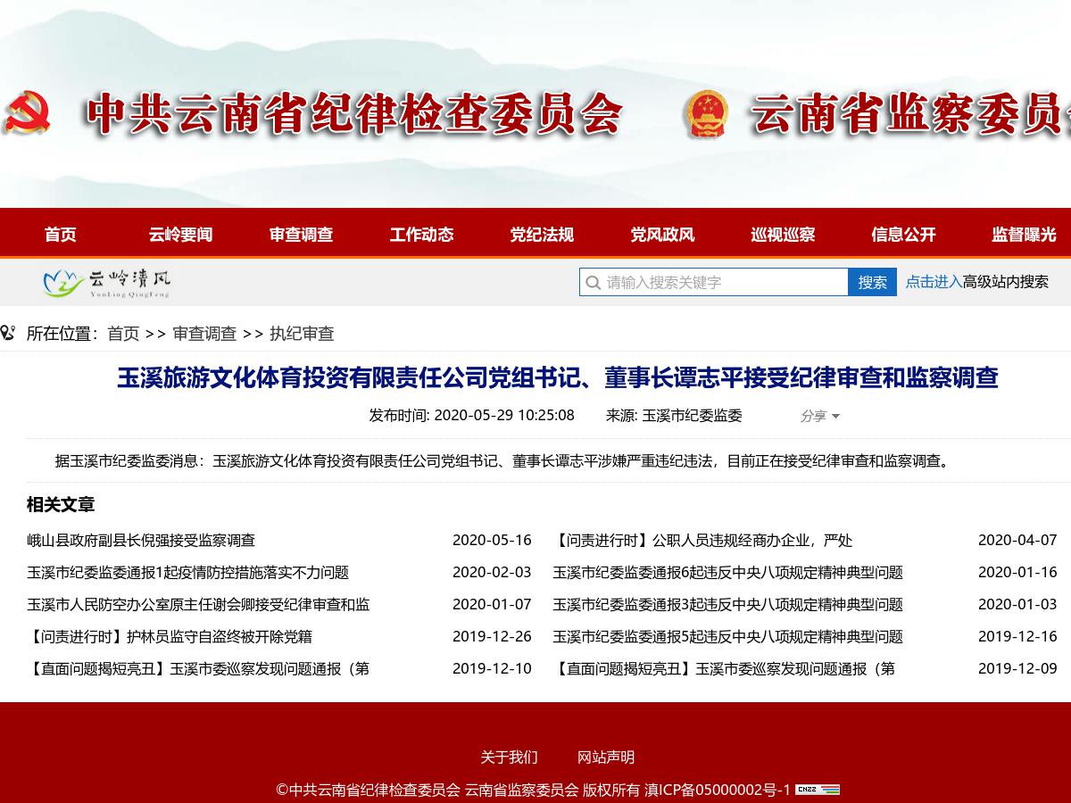Click the YunLing QingFeng logo

(x=106, y=283)
